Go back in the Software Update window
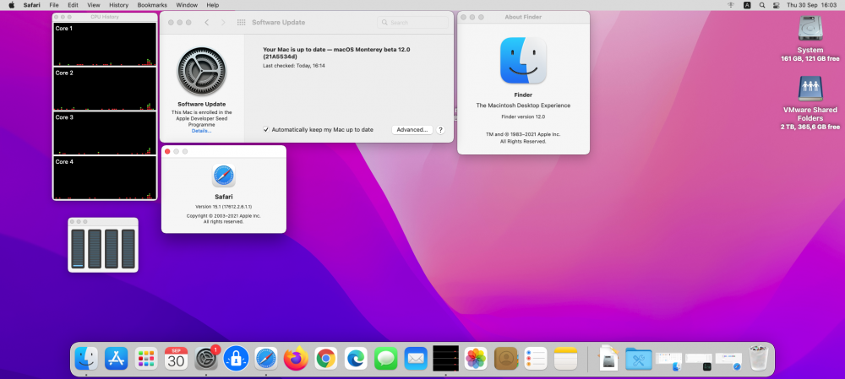Image resolution: width=845 pixels, height=379 pixels. pos(207,22)
